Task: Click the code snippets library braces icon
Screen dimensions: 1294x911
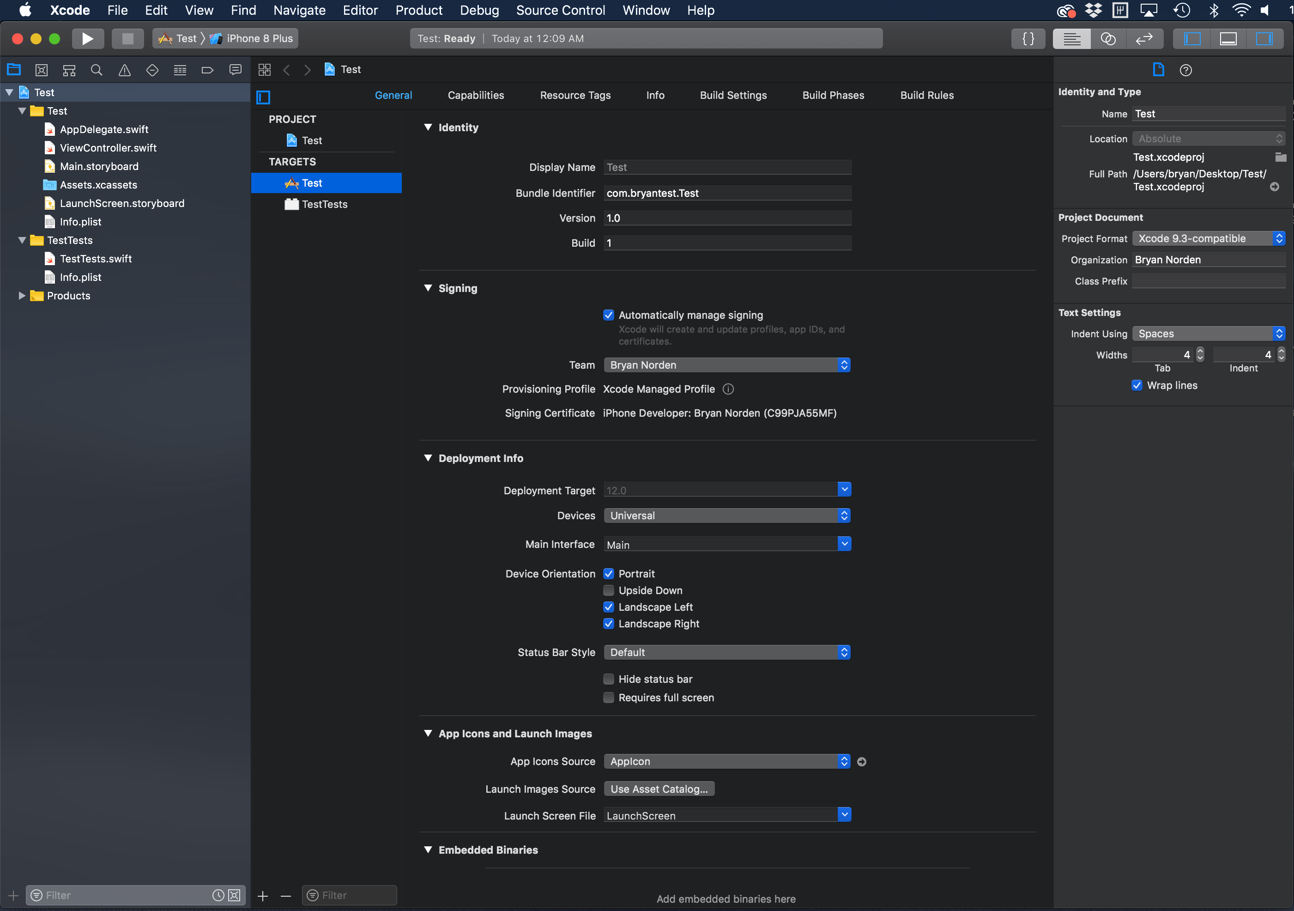Action: (1028, 38)
